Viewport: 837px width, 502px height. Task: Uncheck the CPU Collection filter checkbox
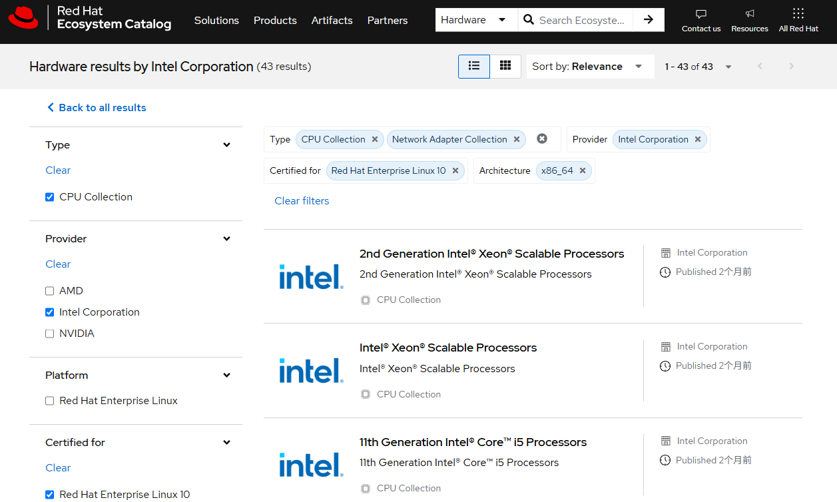[x=49, y=196]
